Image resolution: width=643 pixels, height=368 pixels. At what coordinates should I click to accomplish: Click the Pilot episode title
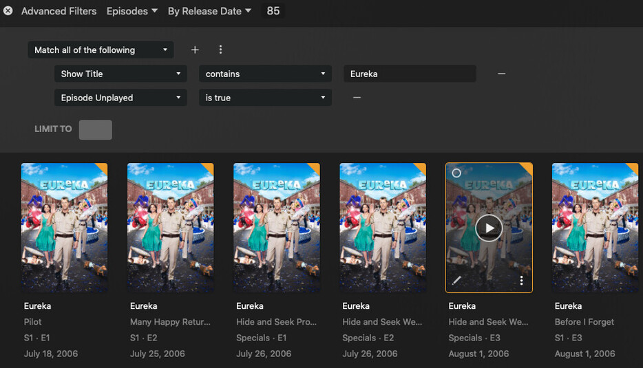[32, 322]
